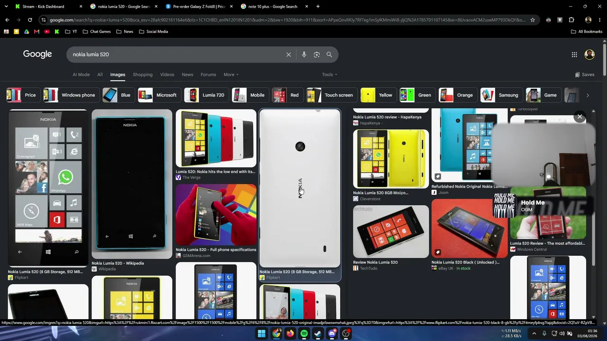Go back to the previous page
607x341 pixels.
(x=7, y=20)
